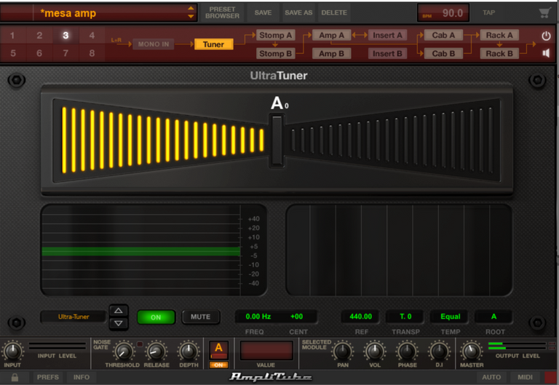This screenshot has height=385, width=559.
Task: Select signal chain routing 3
Action: 66,35
